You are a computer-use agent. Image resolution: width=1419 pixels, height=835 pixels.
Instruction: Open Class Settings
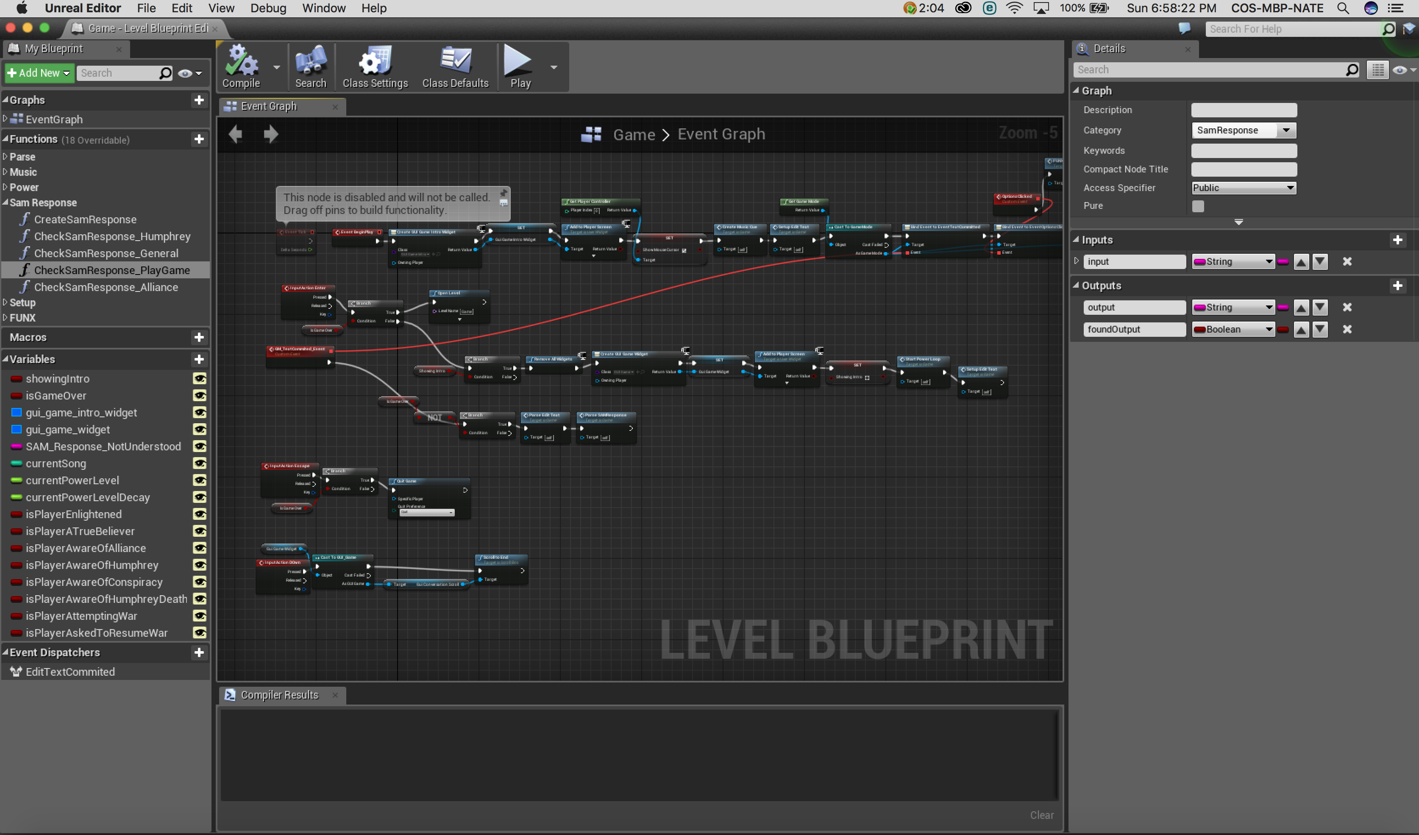click(375, 67)
